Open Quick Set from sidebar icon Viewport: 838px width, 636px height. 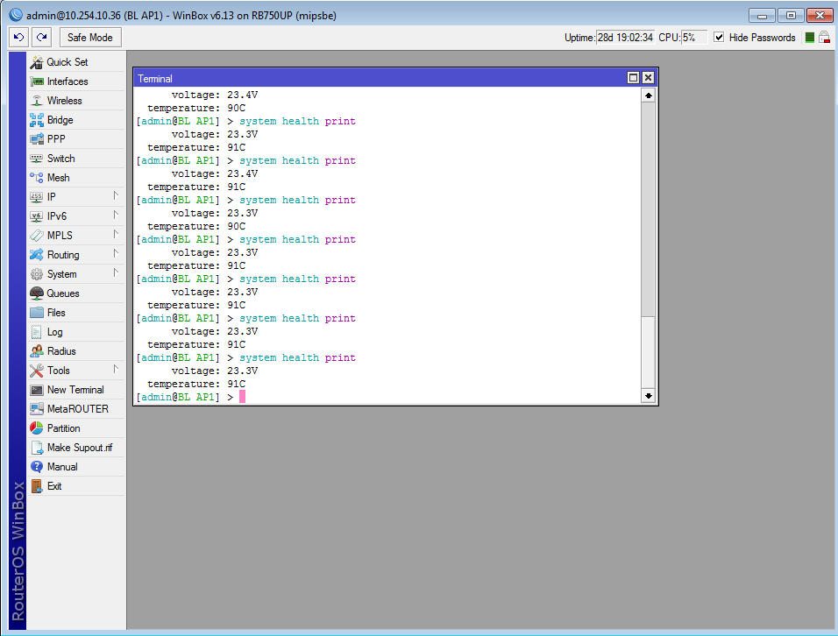(x=37, y=62)
